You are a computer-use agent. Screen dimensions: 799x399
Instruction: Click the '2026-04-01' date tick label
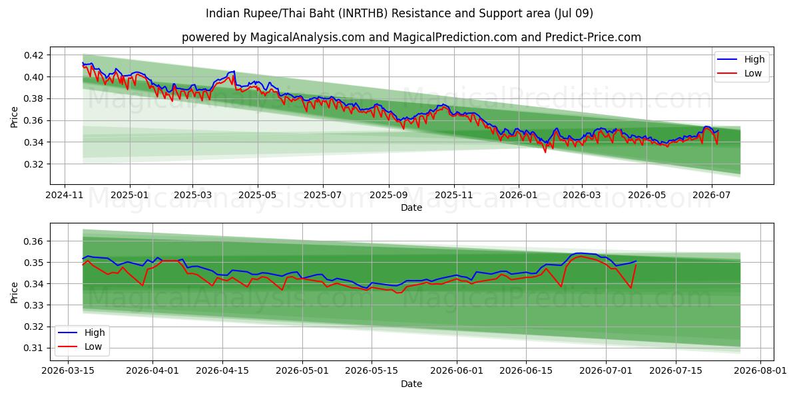click(x=152, y=371)
